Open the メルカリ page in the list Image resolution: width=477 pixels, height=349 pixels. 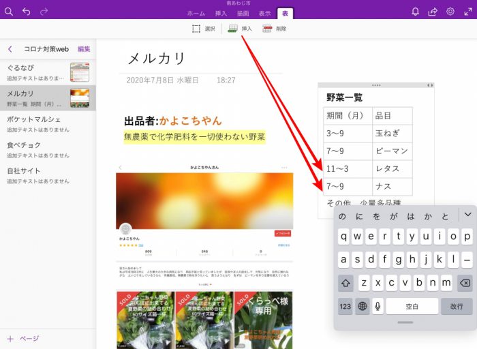[48, 97]
